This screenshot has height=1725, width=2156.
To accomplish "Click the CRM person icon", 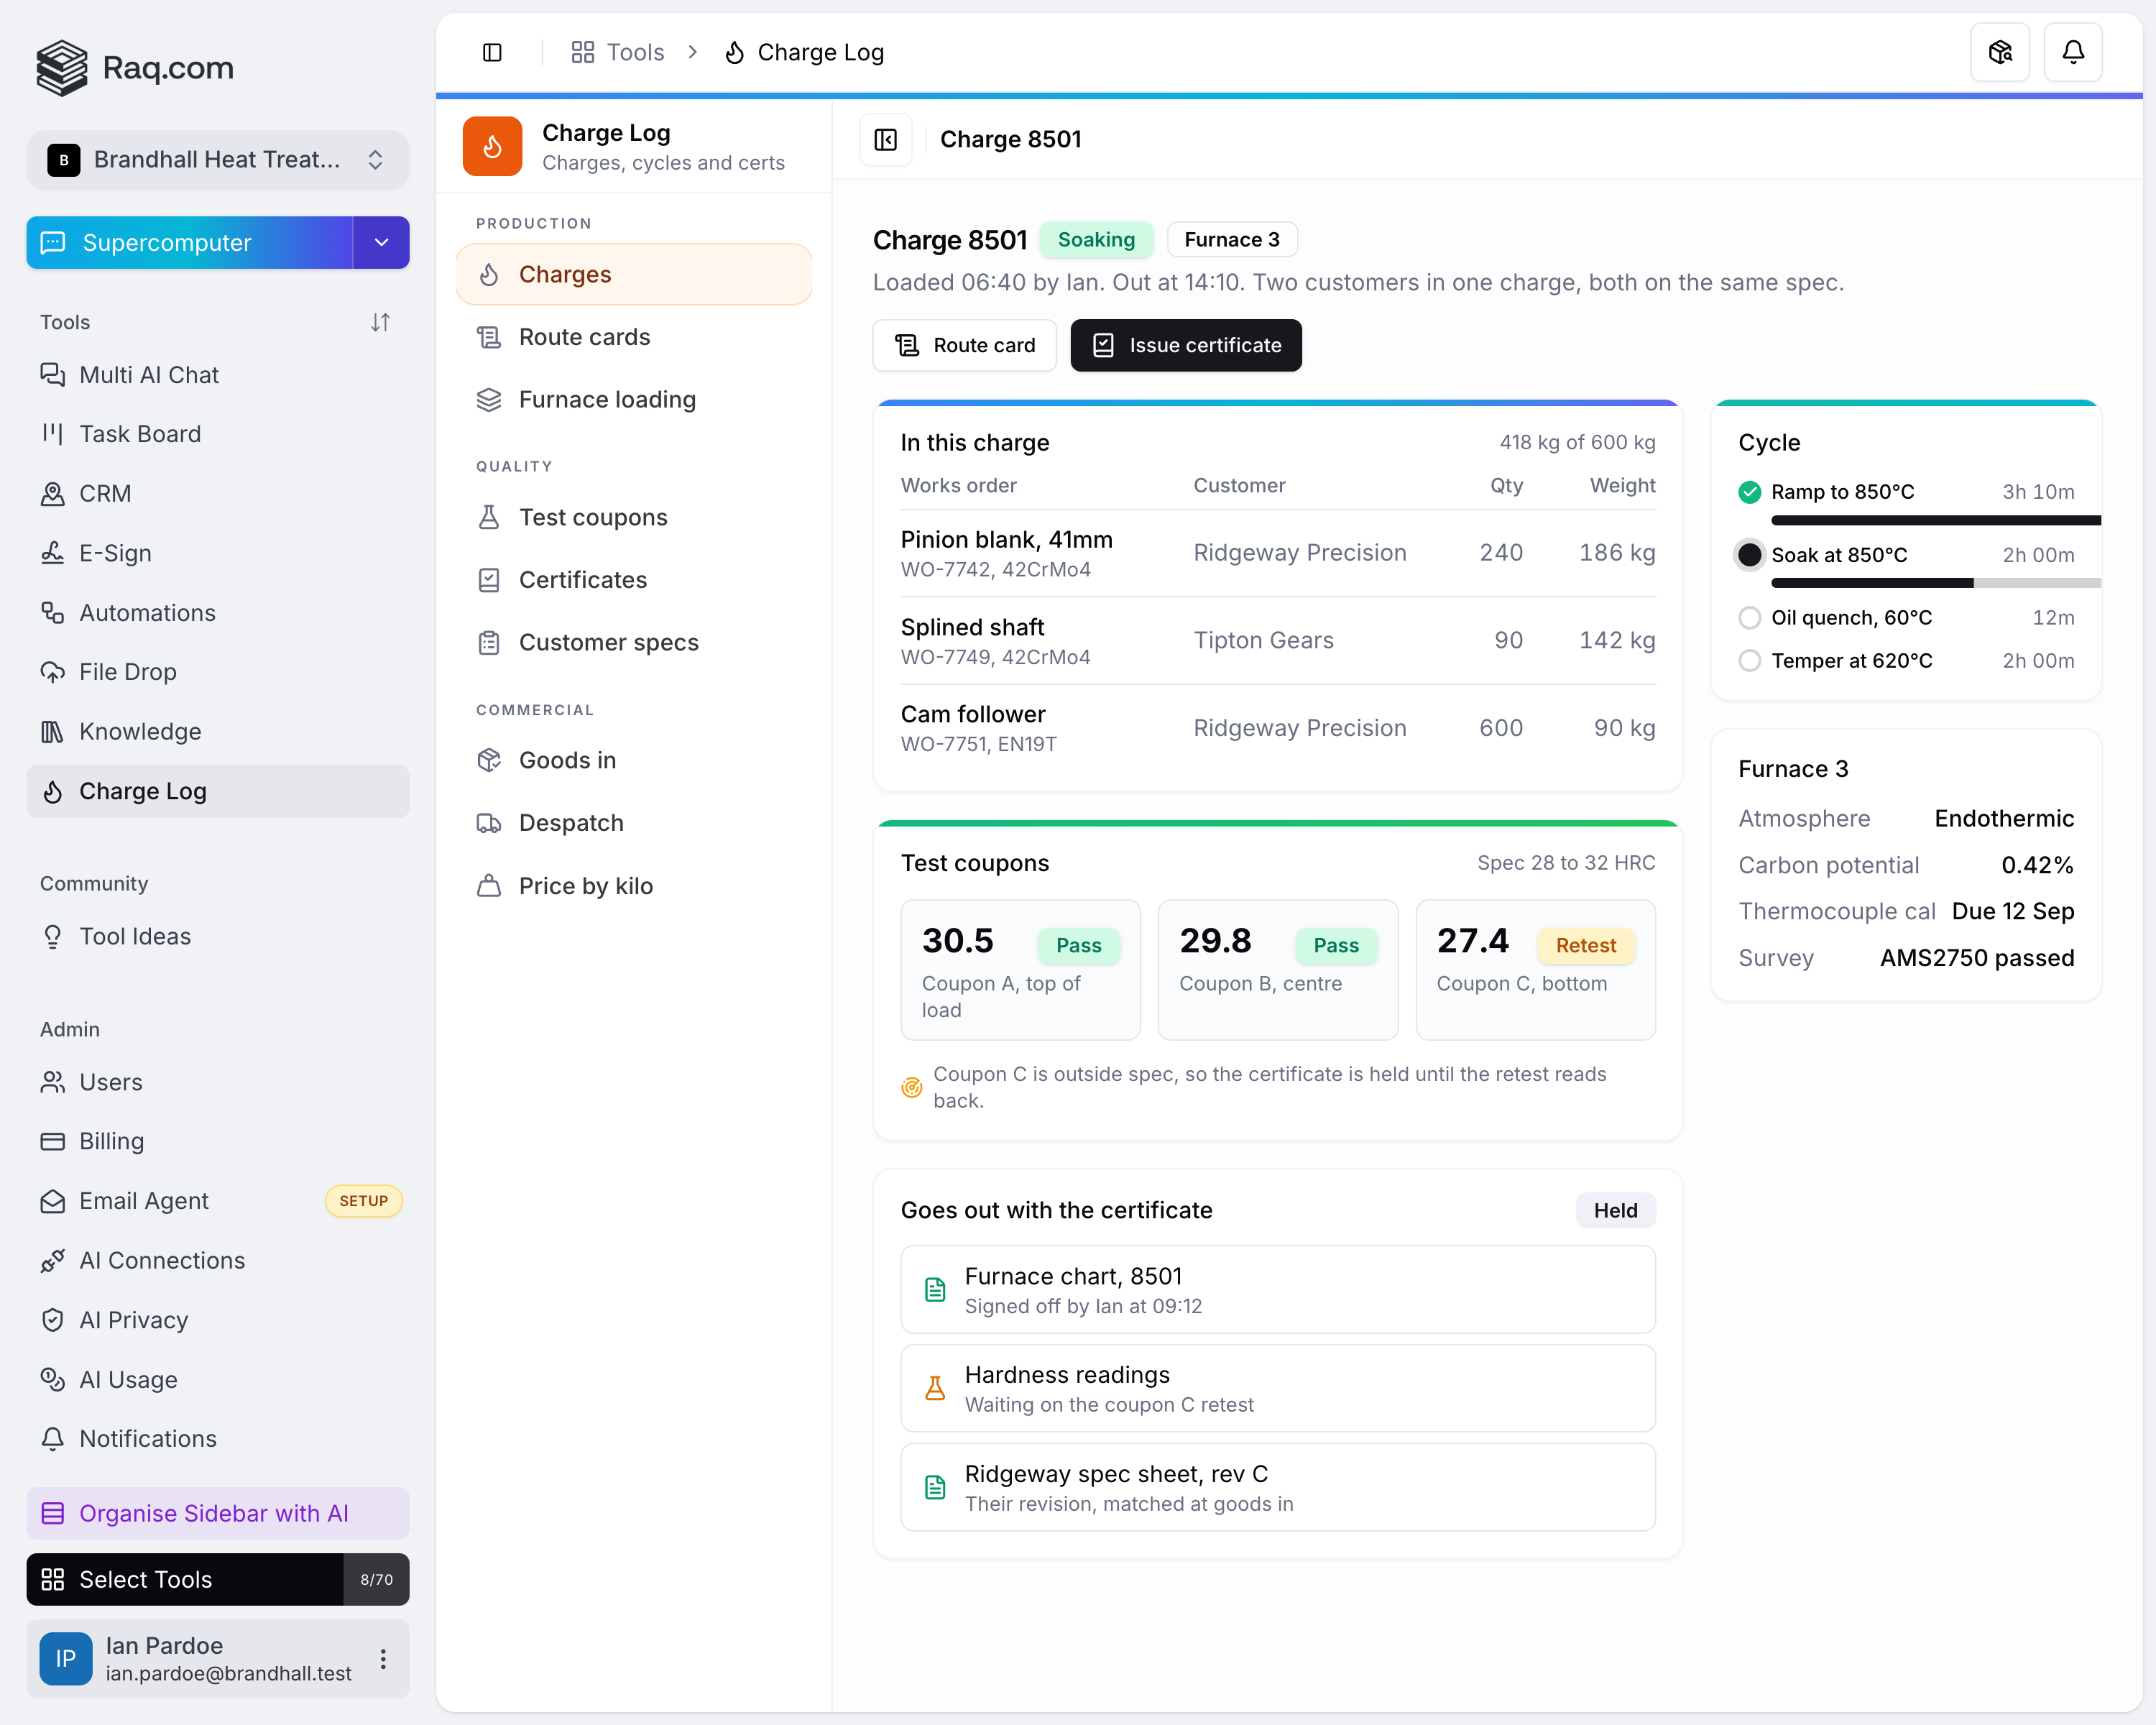I will pyautogui.click(x=53, y=494).
